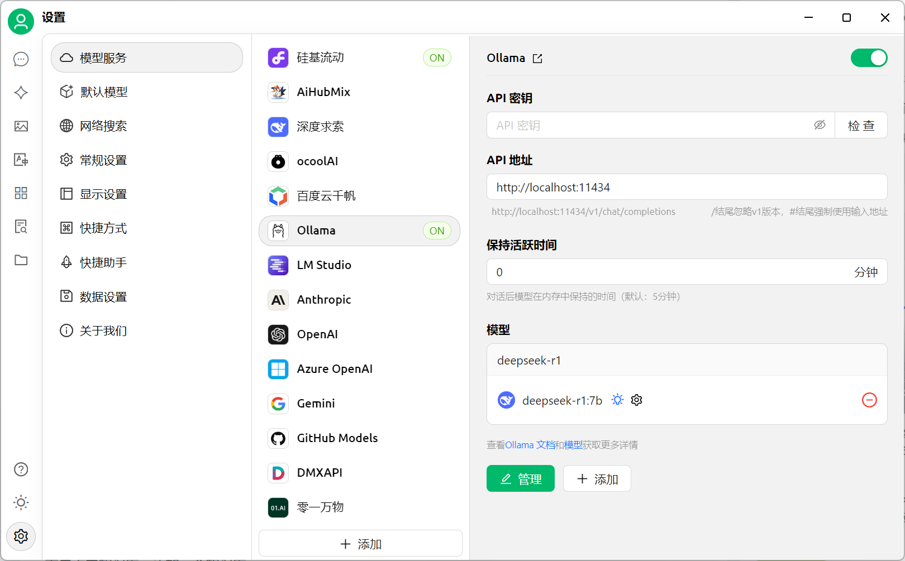
Task: Open 关于我们 settings section
Action: pos(147,331)
